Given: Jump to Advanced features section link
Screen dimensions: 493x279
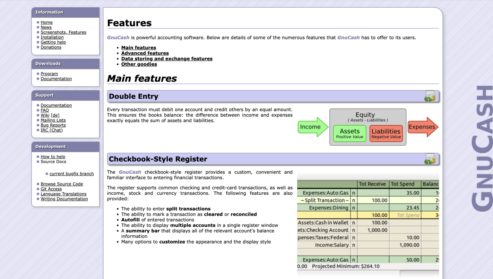Looking at the screenshot, I should point(145,53).
